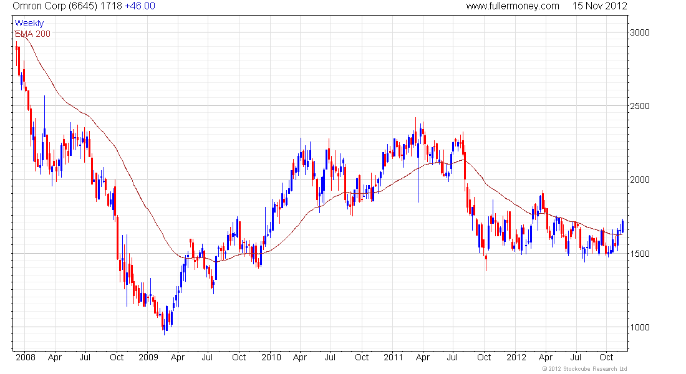This screenshot has height=374, width=686.
Task: Click the 'EMA 200' legend label
Action: coord(33,34)
